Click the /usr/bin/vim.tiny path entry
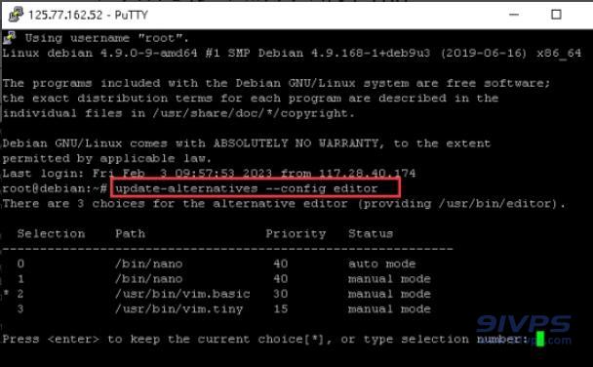Viewport: 593px width, 367px height. pos(178,309)
